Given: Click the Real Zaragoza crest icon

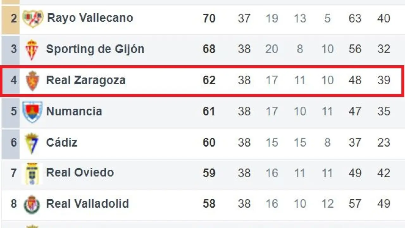Looking at the screenshot, I should [x=32, y=81].
